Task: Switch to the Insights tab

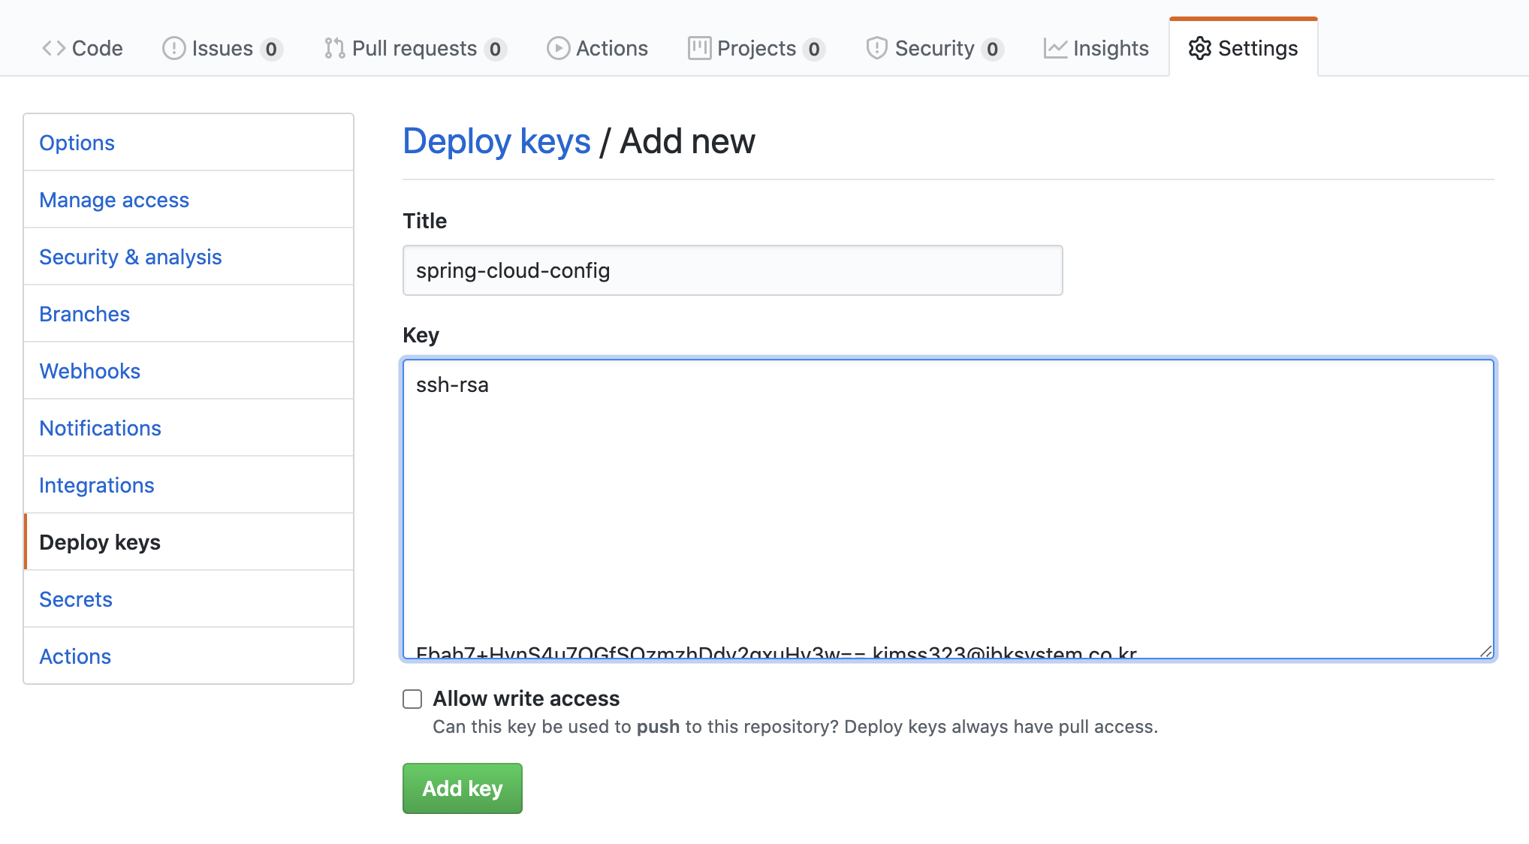Action: 1110,48
